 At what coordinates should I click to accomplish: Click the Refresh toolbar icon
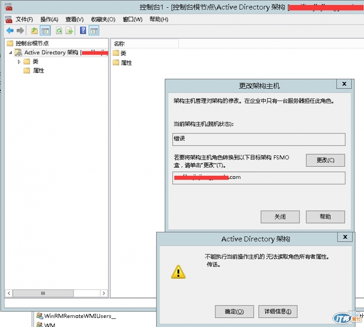coord(59,31)
